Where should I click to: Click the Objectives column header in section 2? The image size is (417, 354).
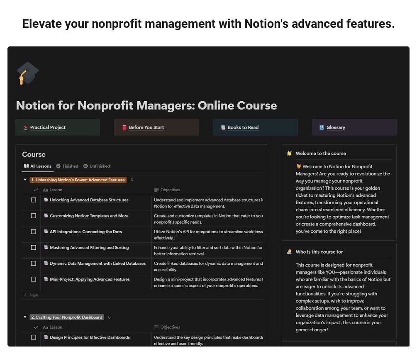click(x=167, y=327)
